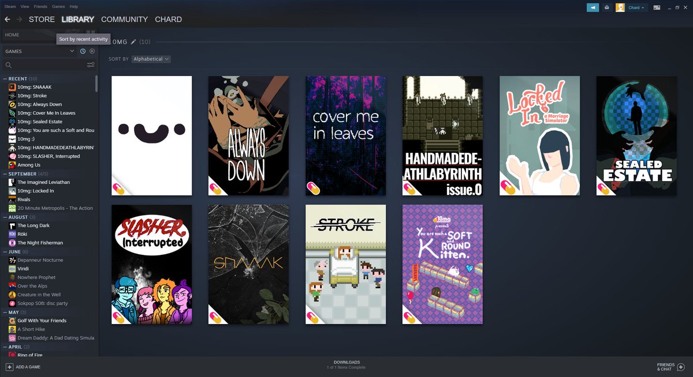Open the inbox envelope icon
693x377 pixels.
[606, 7]
